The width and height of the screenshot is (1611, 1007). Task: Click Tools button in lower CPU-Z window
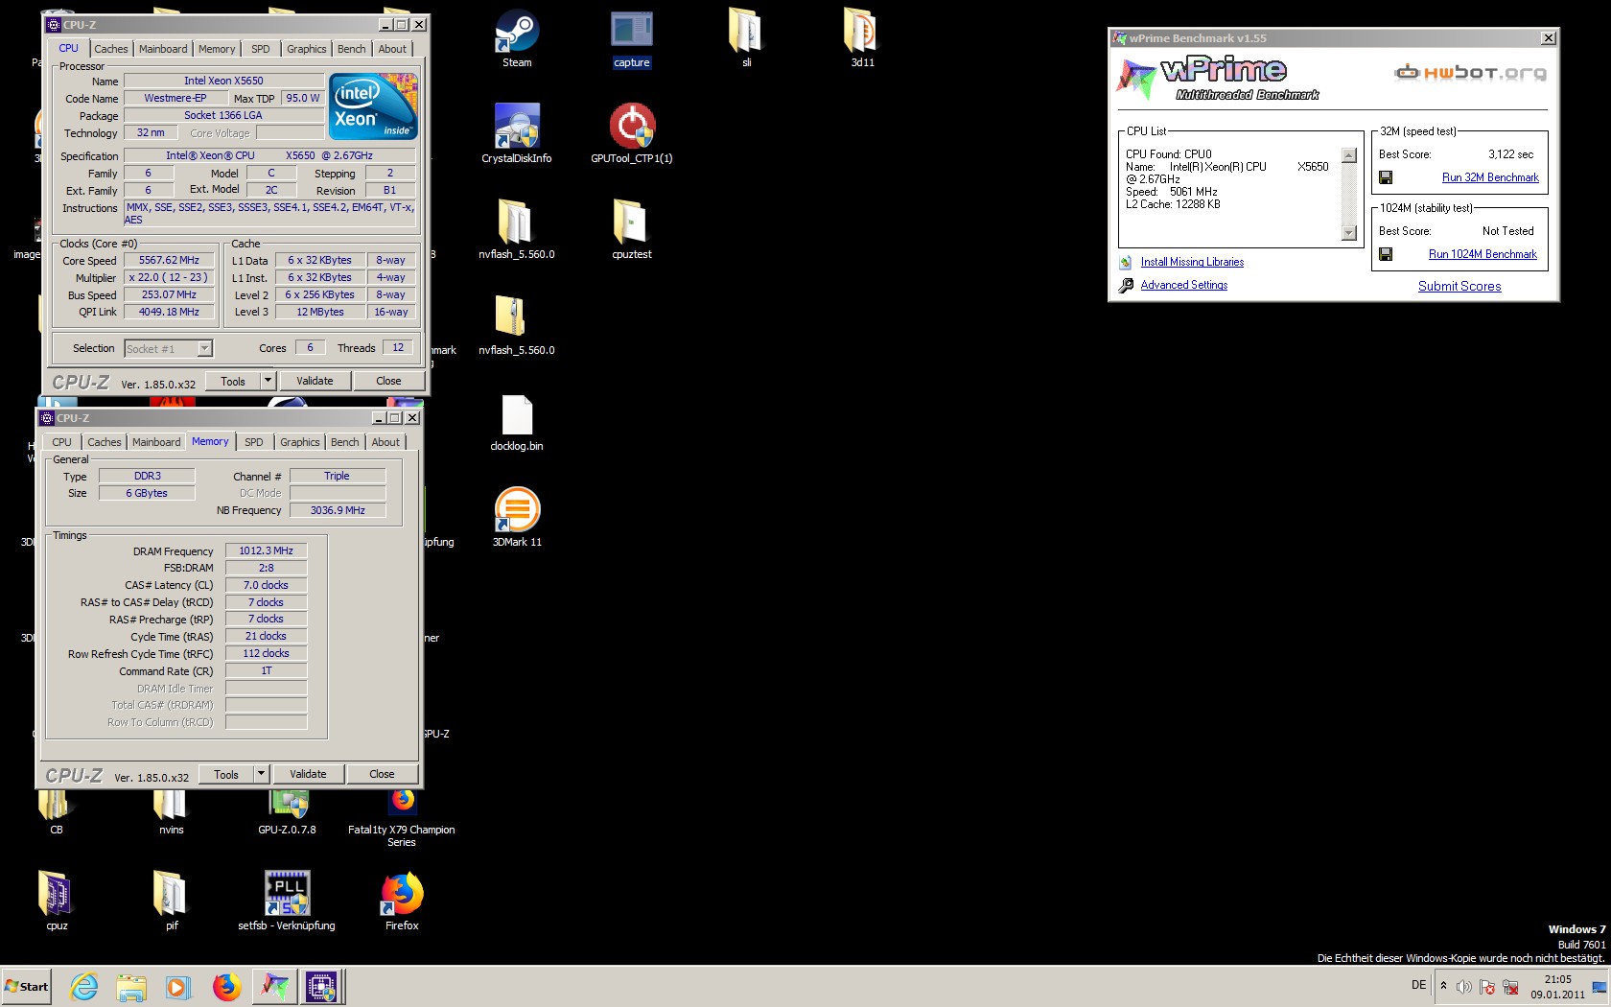pos(226,774)
